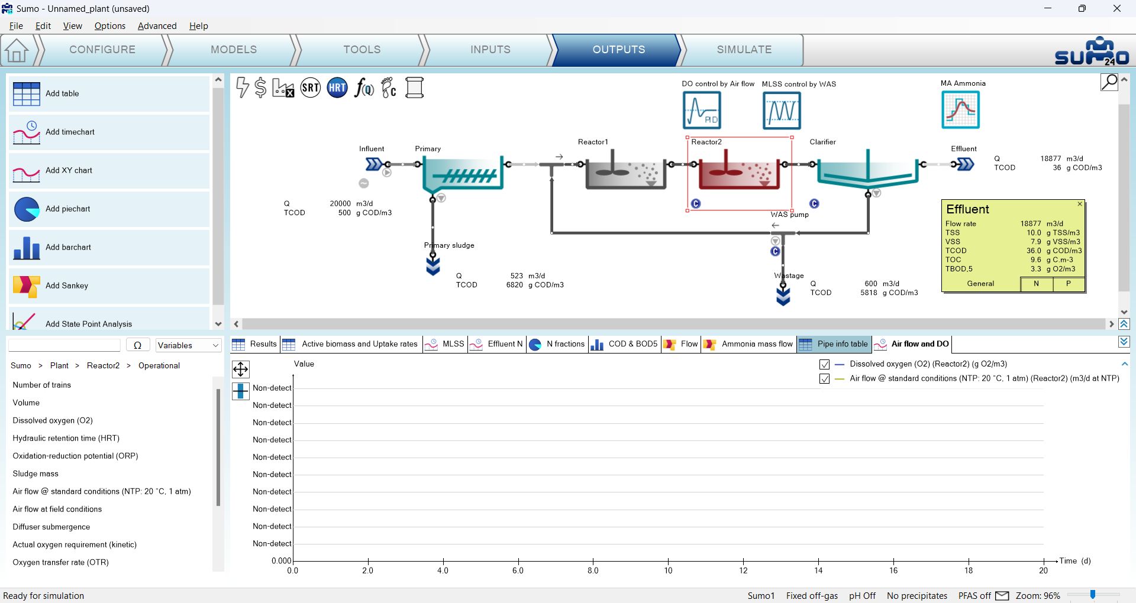Select the Influent unit on flowsheet
The image size is (1136, 603).
(375, 164)
